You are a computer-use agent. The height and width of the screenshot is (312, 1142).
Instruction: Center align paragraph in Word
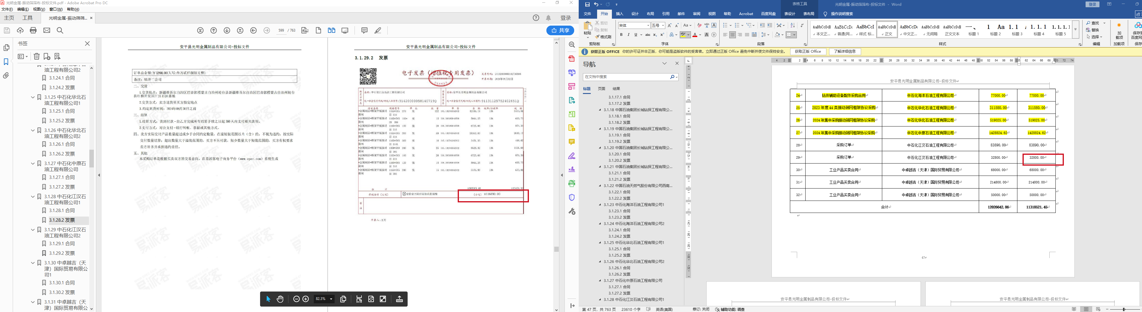pos(732,35)
